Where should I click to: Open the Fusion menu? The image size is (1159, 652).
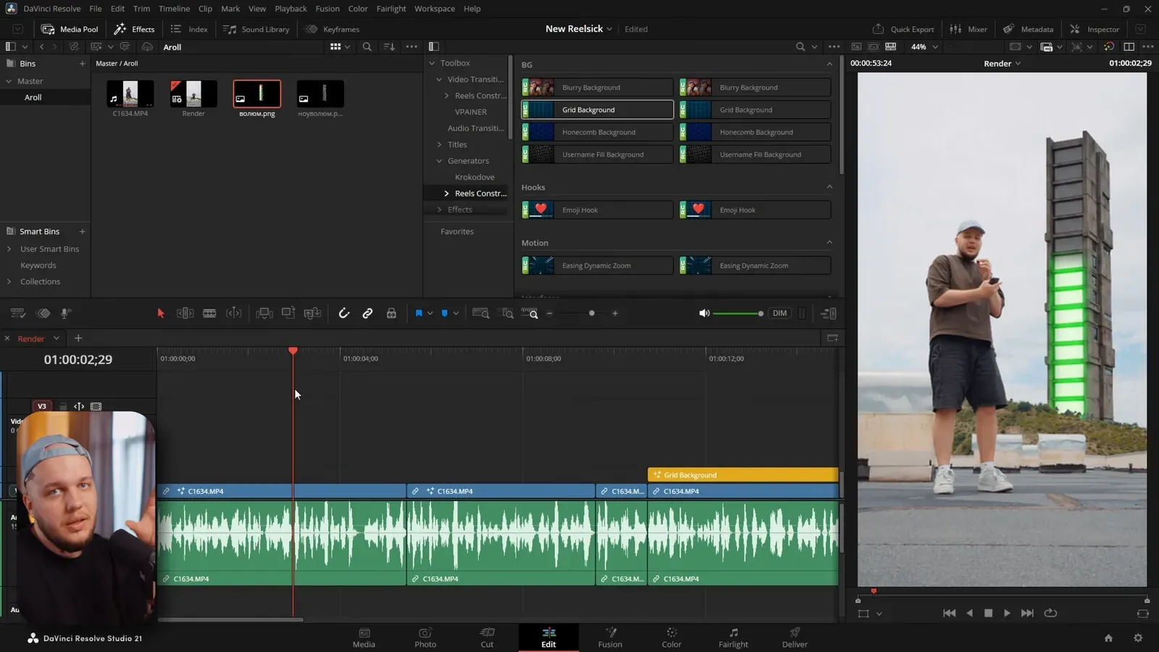point(327,9)
